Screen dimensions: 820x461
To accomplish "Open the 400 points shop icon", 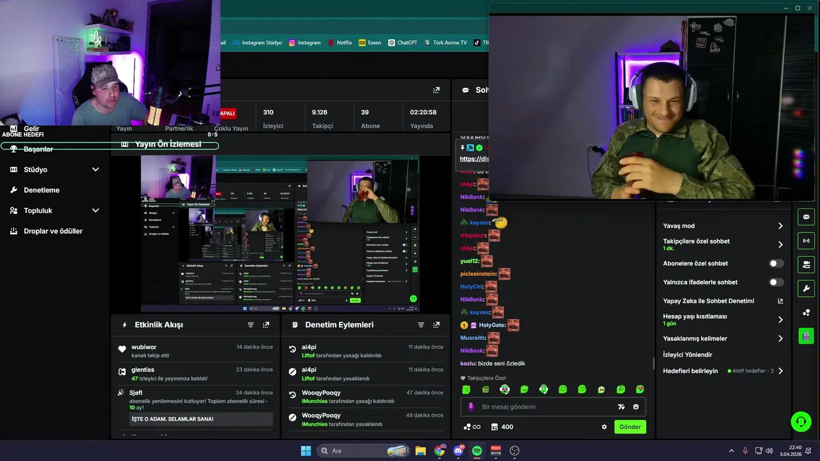I will click(502, 427).
